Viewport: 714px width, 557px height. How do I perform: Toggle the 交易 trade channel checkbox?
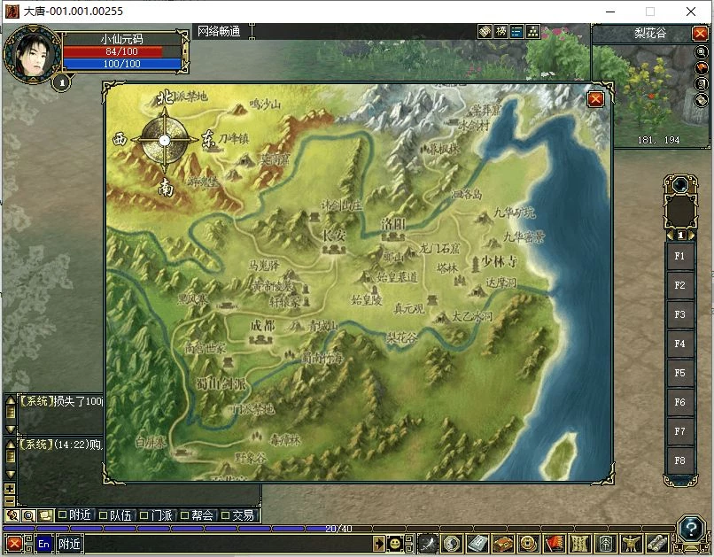[225, 515]
